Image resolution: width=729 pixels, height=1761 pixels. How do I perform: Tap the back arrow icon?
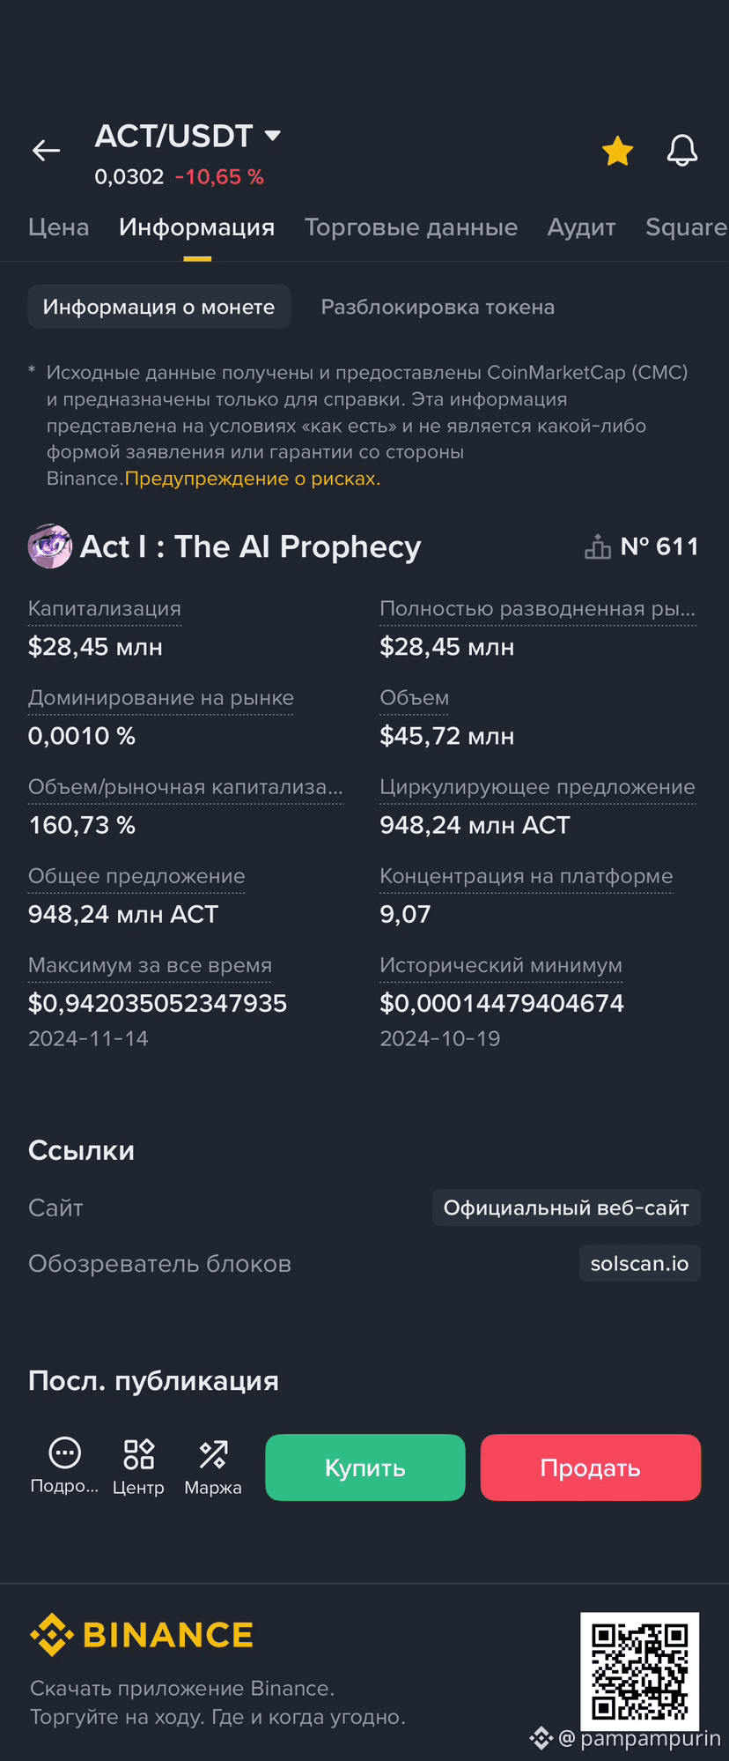click(x=46, y=151)
